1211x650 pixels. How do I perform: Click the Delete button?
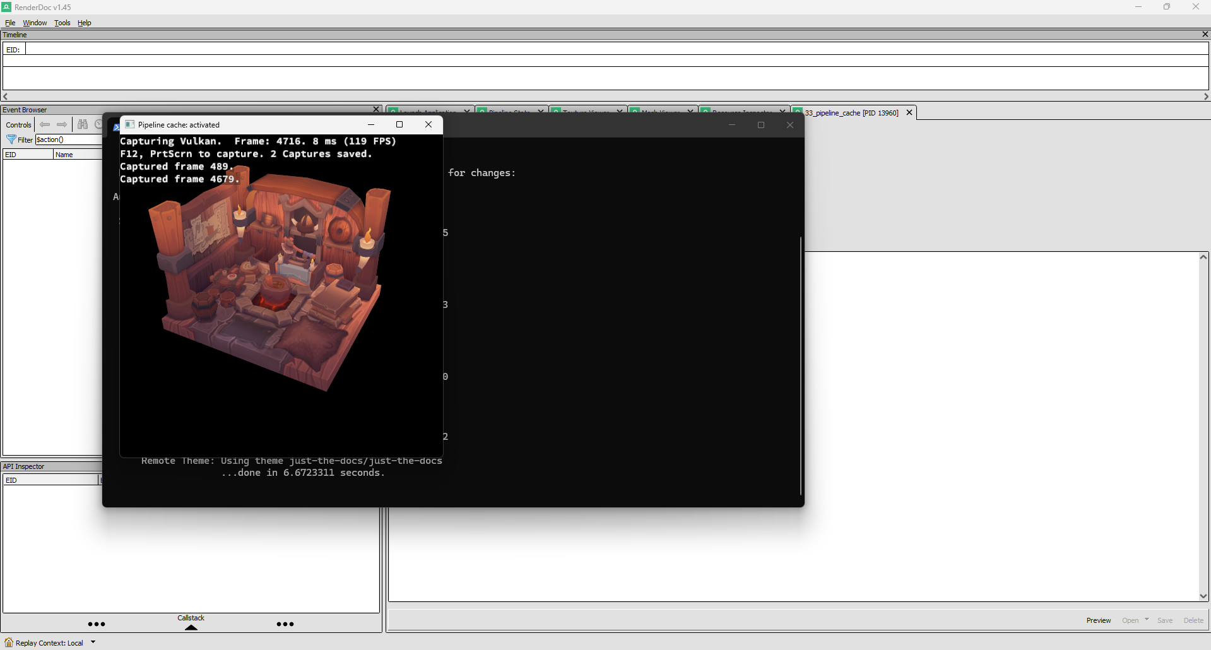pyautogui.click(x=1193, y=620)
